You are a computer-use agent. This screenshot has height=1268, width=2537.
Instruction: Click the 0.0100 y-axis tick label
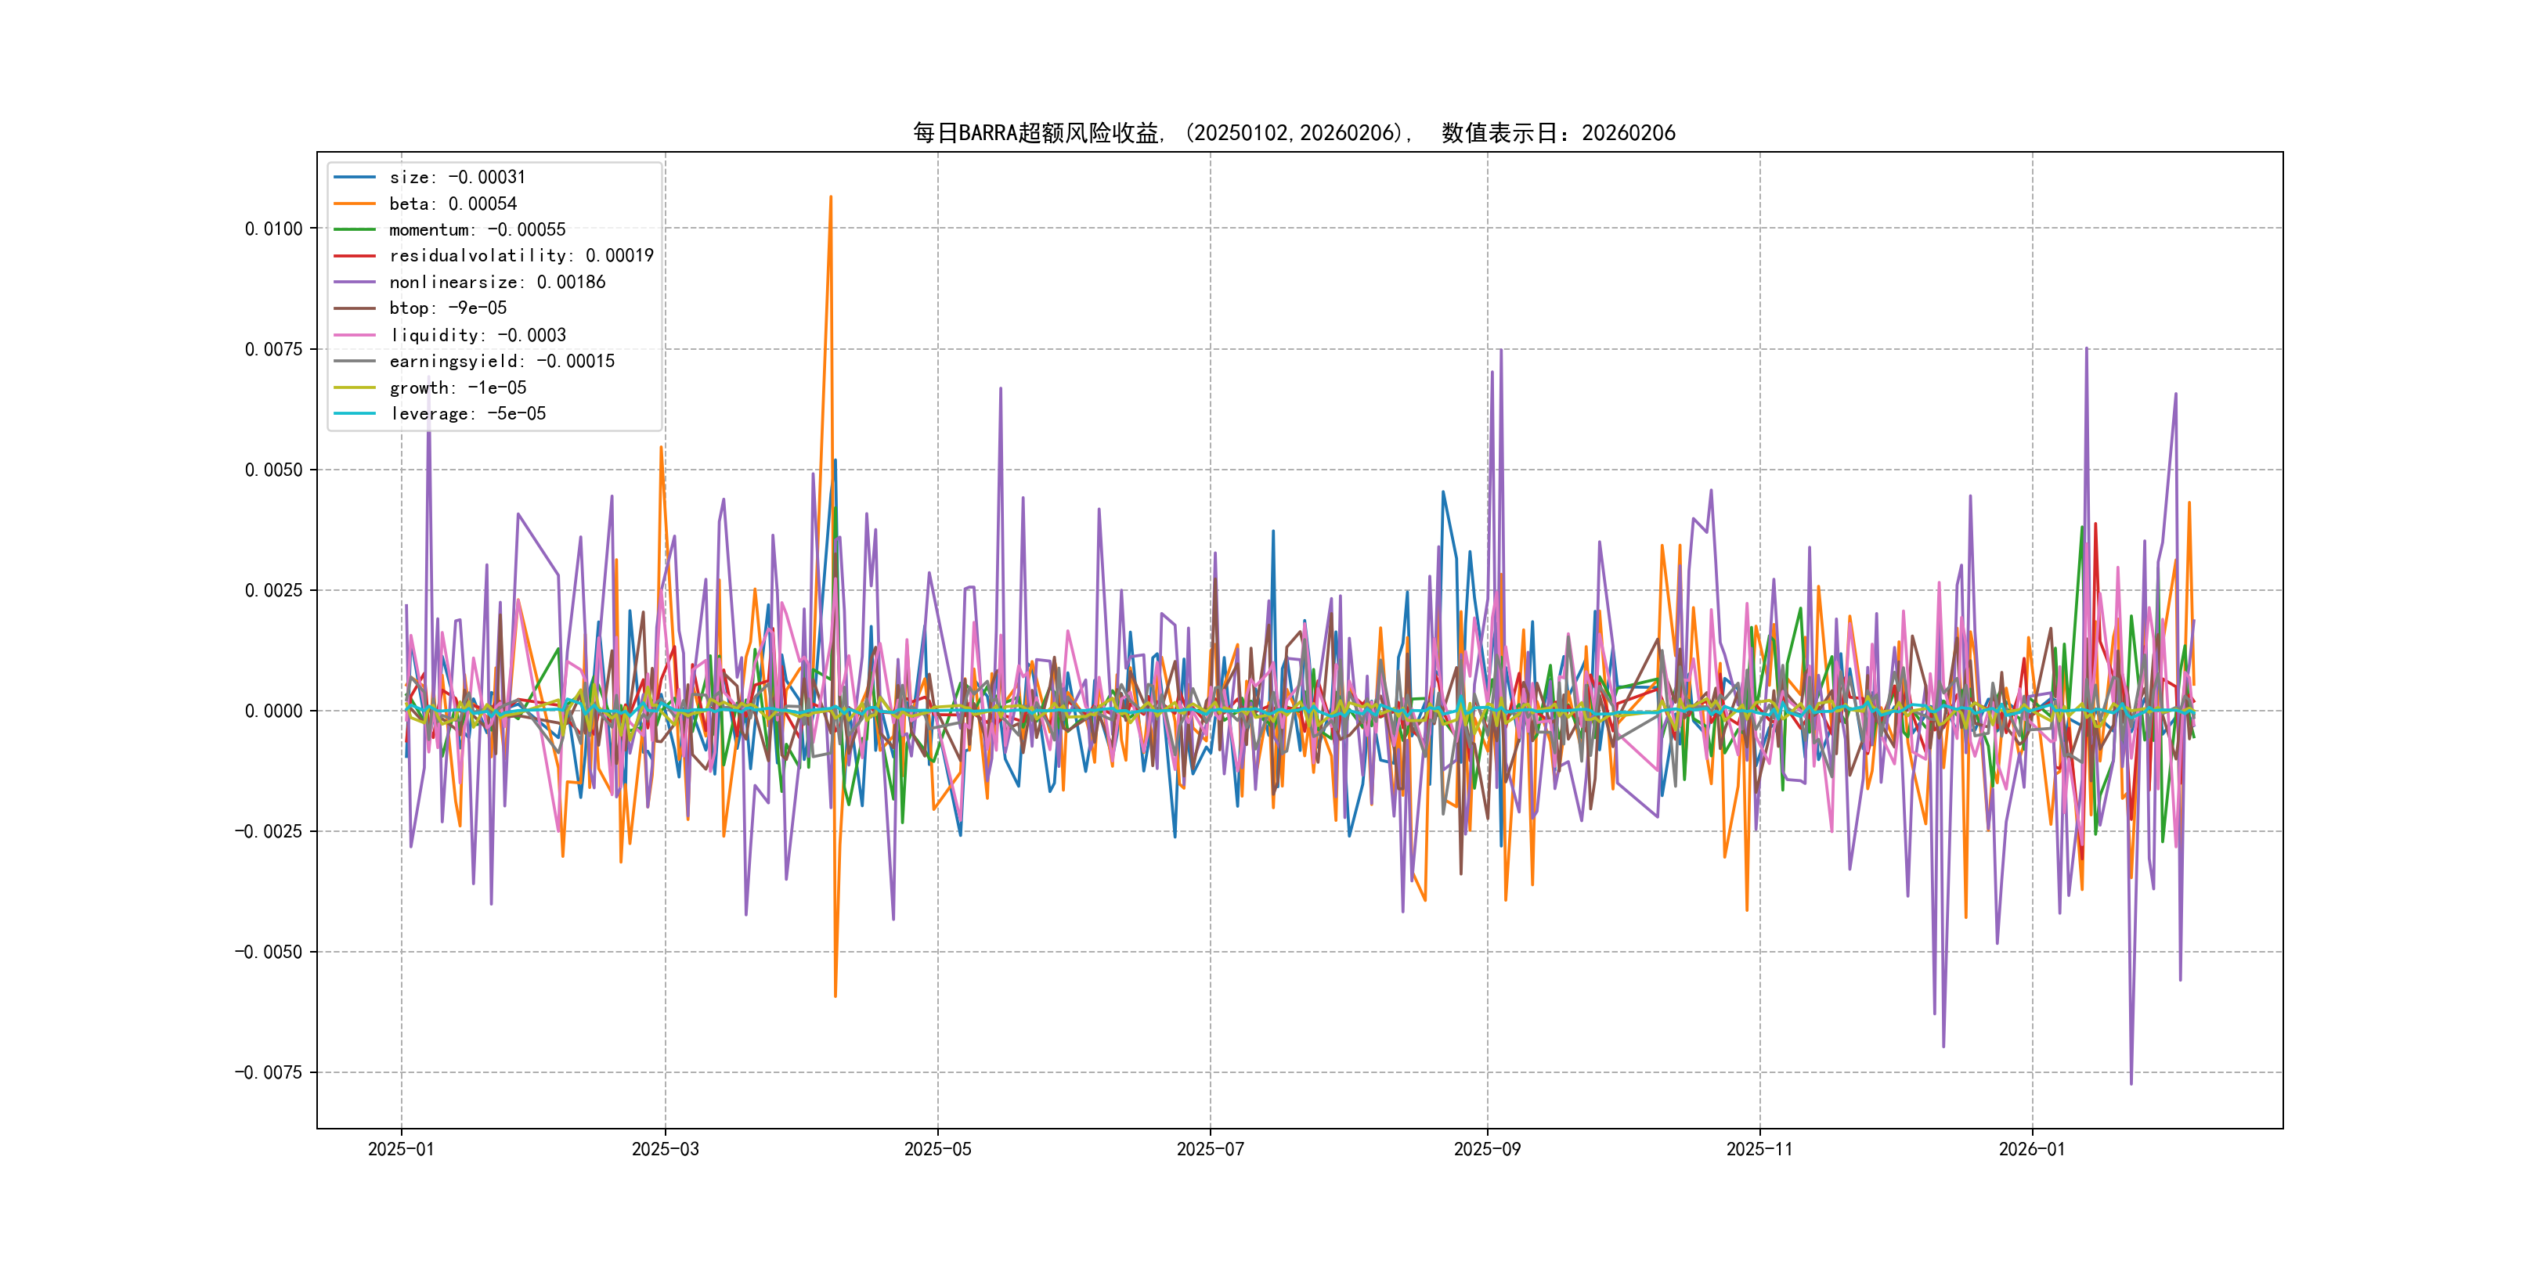click(x=274, y=229)
